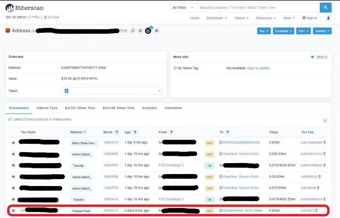Filter the To column with funnel icon

click(x=228, y=132)
